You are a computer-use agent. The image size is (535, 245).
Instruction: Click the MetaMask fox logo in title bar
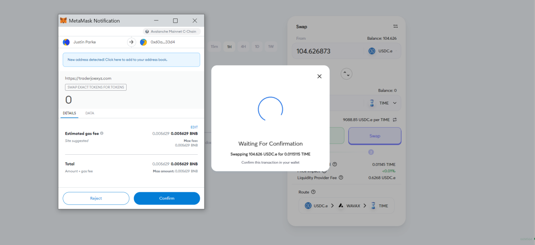tap(64, 20)
